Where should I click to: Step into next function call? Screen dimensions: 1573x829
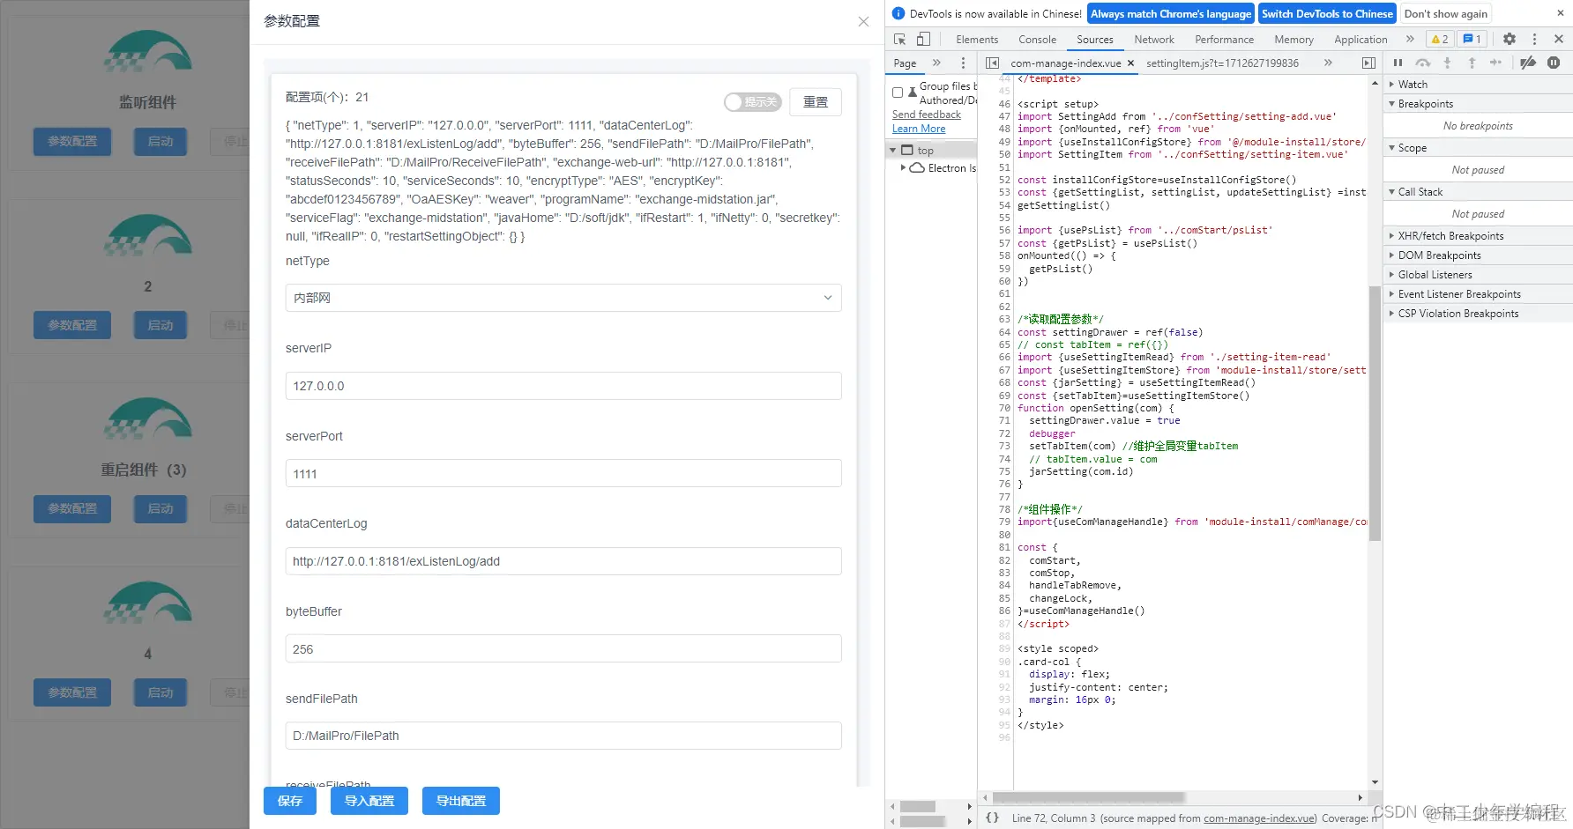coord(1447,63)
